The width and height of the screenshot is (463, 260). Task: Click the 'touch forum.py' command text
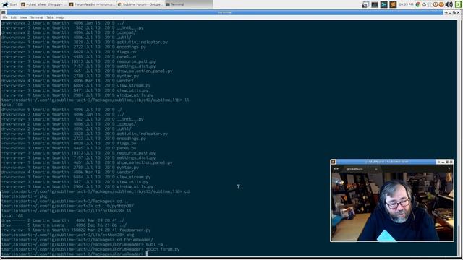point(163,249)
